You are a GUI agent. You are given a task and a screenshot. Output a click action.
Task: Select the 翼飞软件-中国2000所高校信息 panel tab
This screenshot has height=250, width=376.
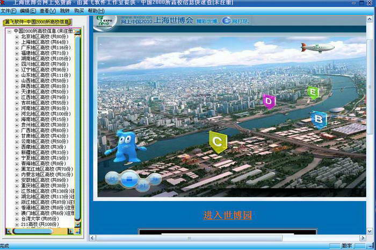[x=37, y=22]
